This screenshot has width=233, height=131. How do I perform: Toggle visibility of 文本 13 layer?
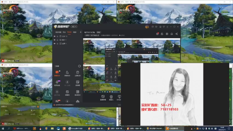click(x=54, y=36)
